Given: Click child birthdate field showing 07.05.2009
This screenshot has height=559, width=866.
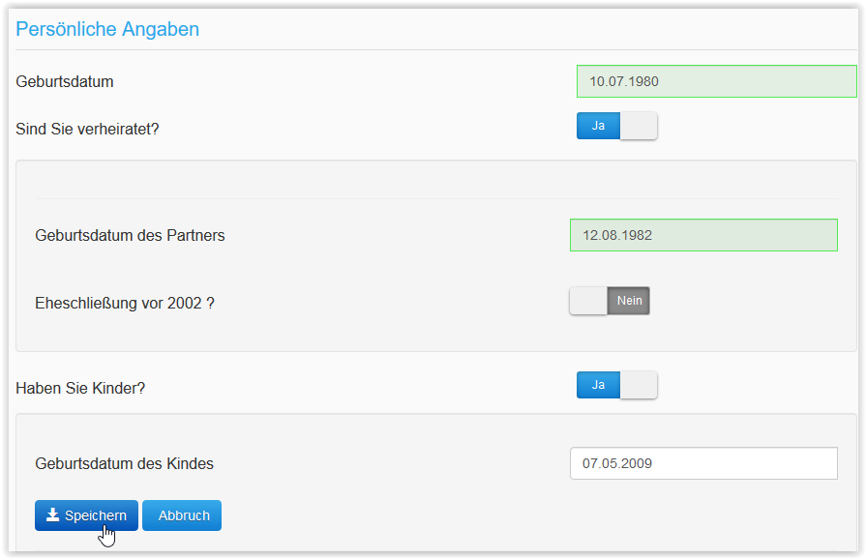Looking at the screenshot, I should [703, 463].
